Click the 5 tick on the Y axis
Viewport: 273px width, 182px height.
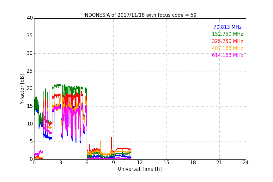tap(31, 142)
